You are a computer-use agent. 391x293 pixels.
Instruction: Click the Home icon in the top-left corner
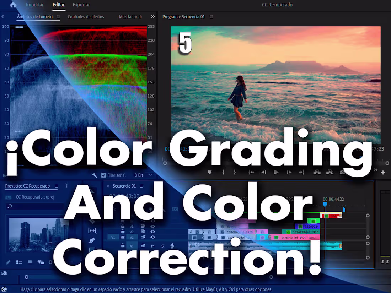click(13, 5)
